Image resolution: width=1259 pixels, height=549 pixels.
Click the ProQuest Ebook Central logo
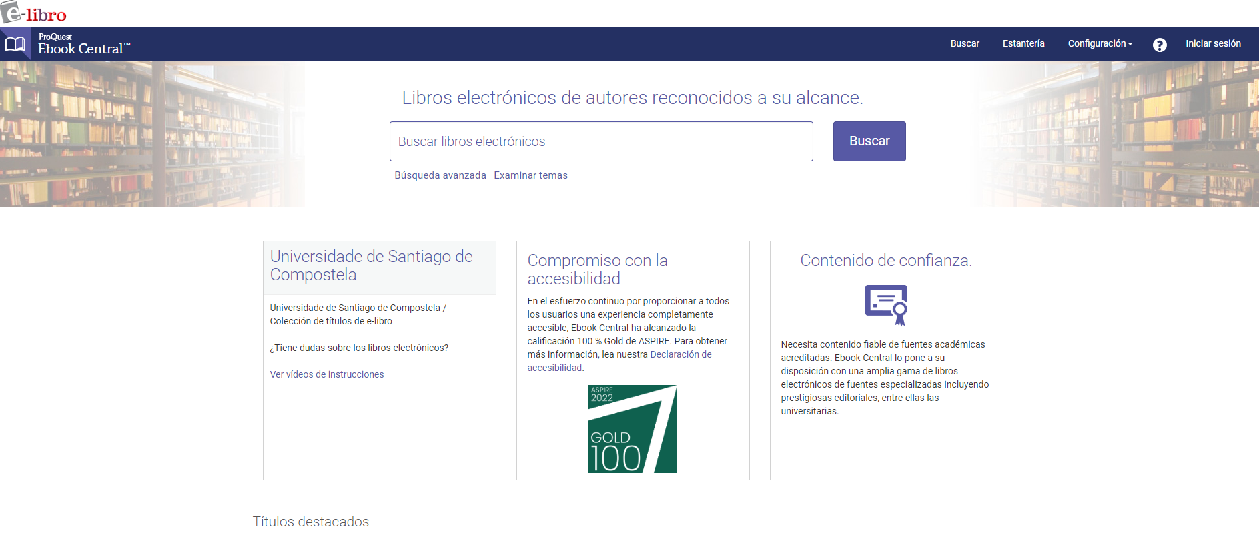[x=83, y=44]
